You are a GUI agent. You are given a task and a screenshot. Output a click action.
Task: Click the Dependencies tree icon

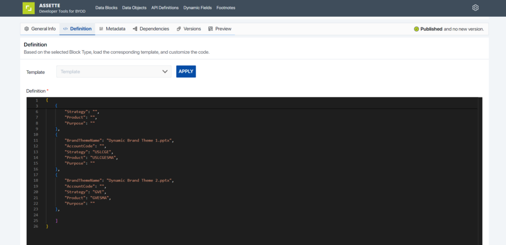pyautogui.click(x=135, y=29)
